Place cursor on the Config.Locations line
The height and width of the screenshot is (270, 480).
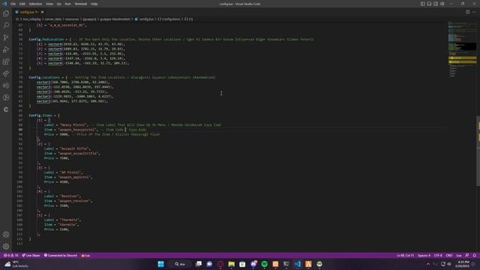[x=122, y=77]
